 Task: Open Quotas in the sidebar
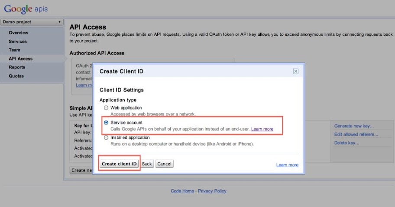click(x=16, y=76)
